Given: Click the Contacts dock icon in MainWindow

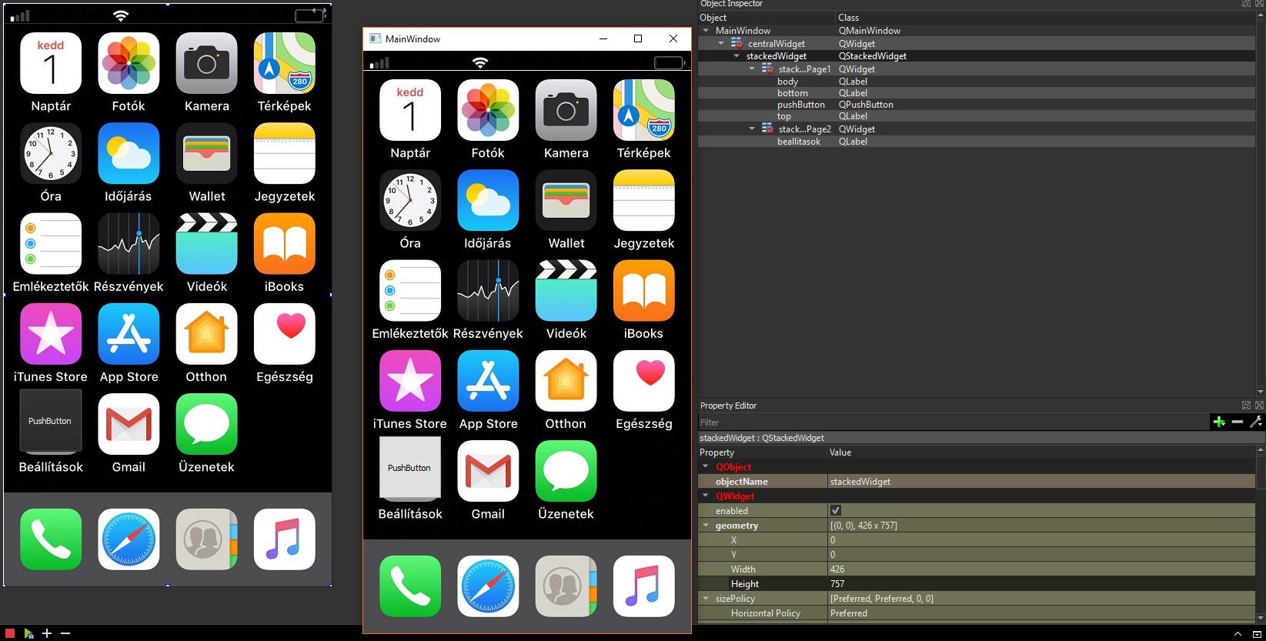Looking at the screenshot, I should tap(566, 586).
